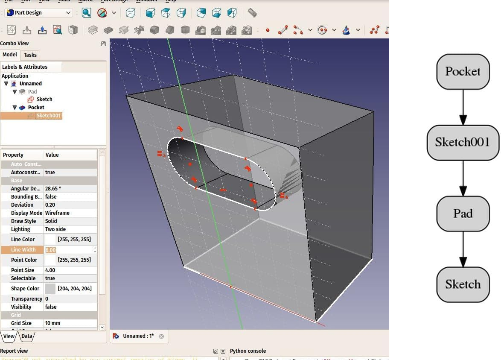This screenshot has height=360, width=501.
Task: Click the fit-all magnifier icon
Action: 86,13
